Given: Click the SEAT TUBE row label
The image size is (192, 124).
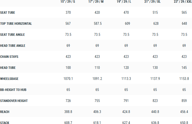Looking at the screenshot, I should 8,13.
